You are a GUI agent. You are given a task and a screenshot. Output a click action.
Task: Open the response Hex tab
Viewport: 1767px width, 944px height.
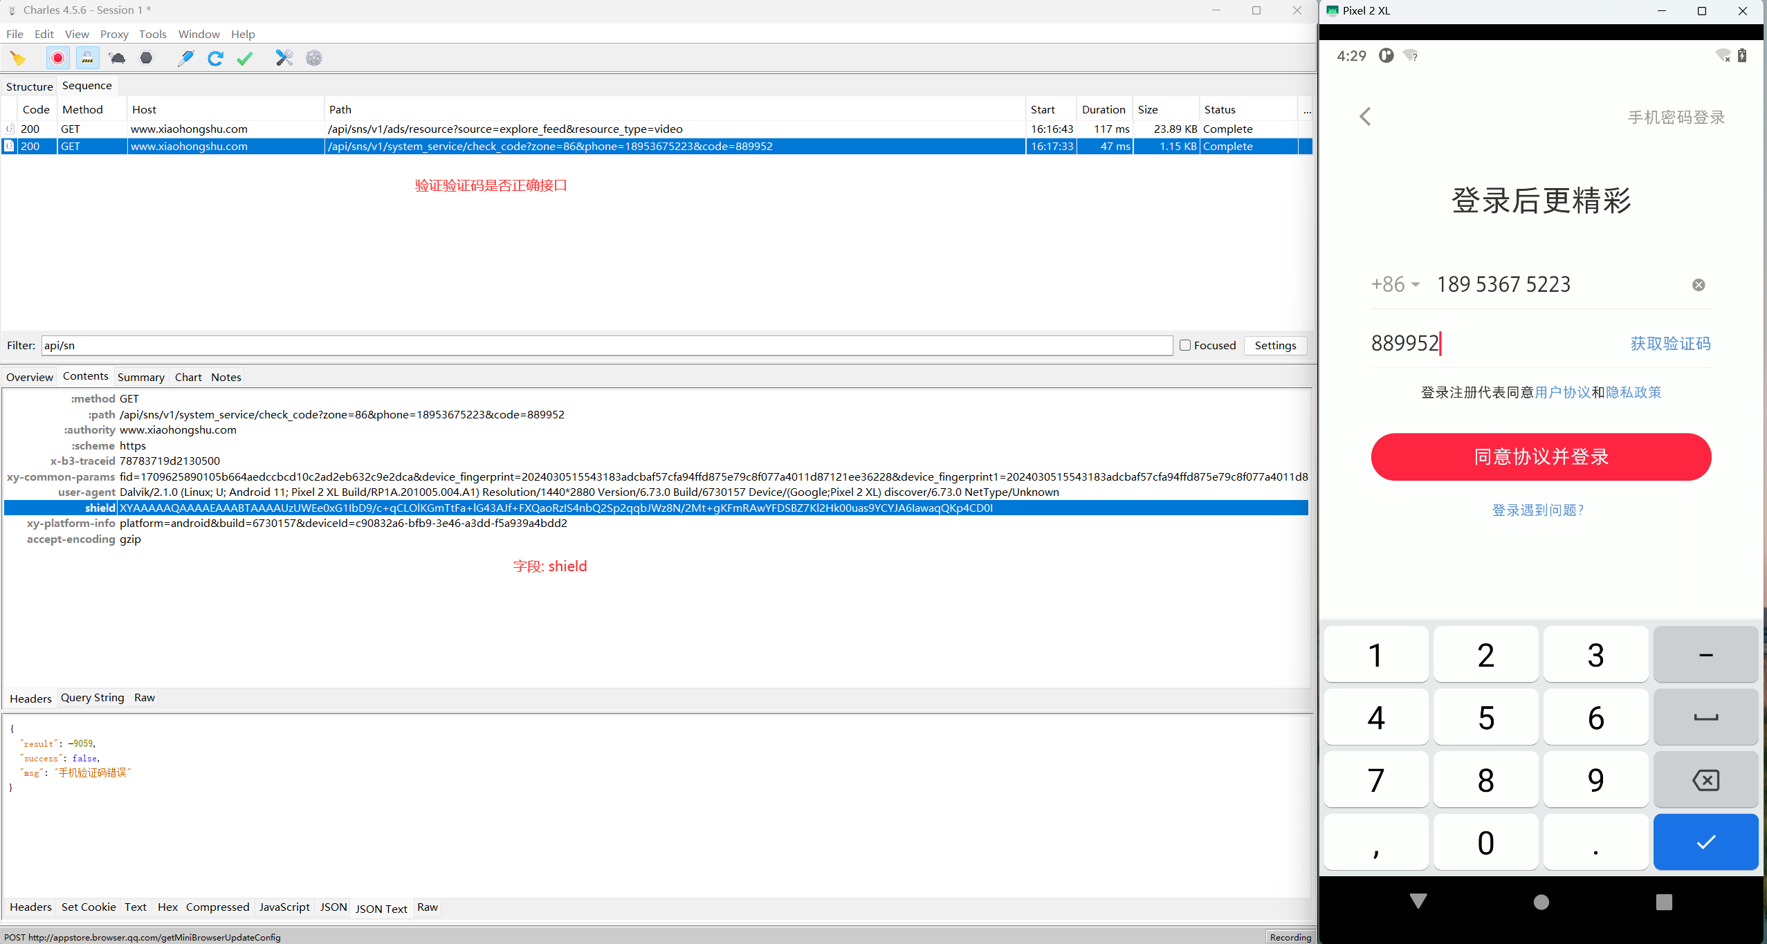pyautogui.click(x=167, y=907)
